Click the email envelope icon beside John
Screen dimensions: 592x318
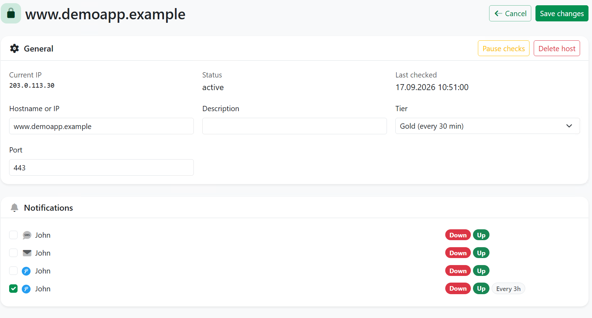point(27,253)
